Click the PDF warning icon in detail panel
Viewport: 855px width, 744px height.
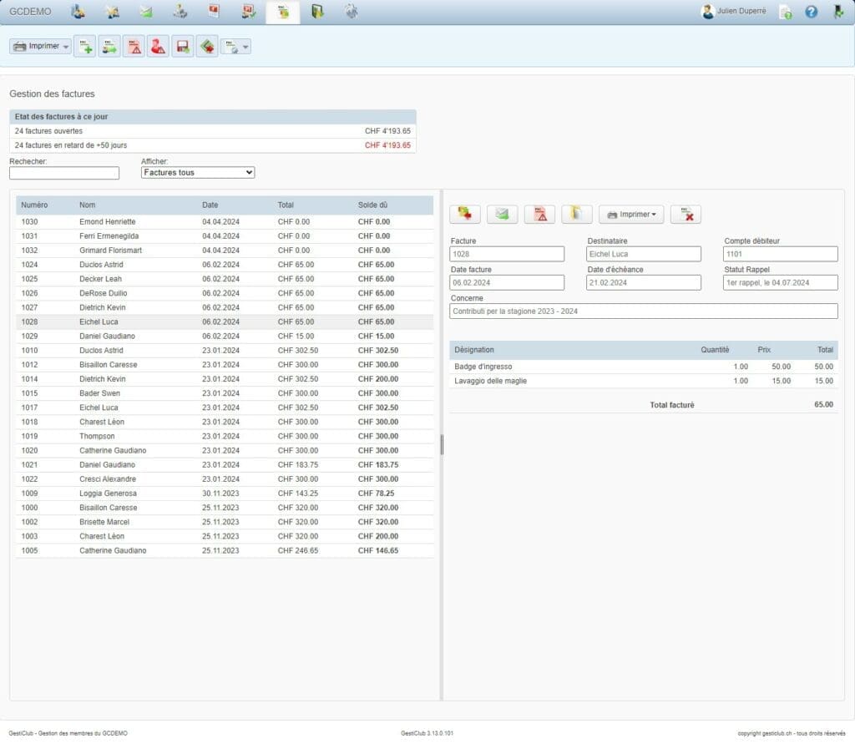tap(539, 215)
